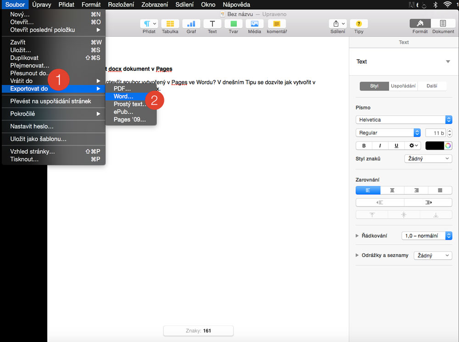Click the increase indent button

coord(428,202)
